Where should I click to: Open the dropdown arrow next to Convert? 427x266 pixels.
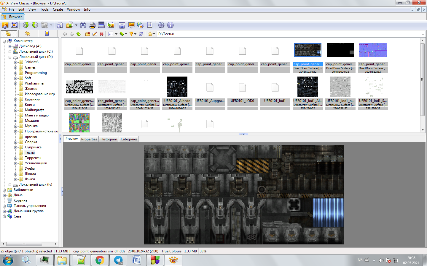tap(51, 25)
